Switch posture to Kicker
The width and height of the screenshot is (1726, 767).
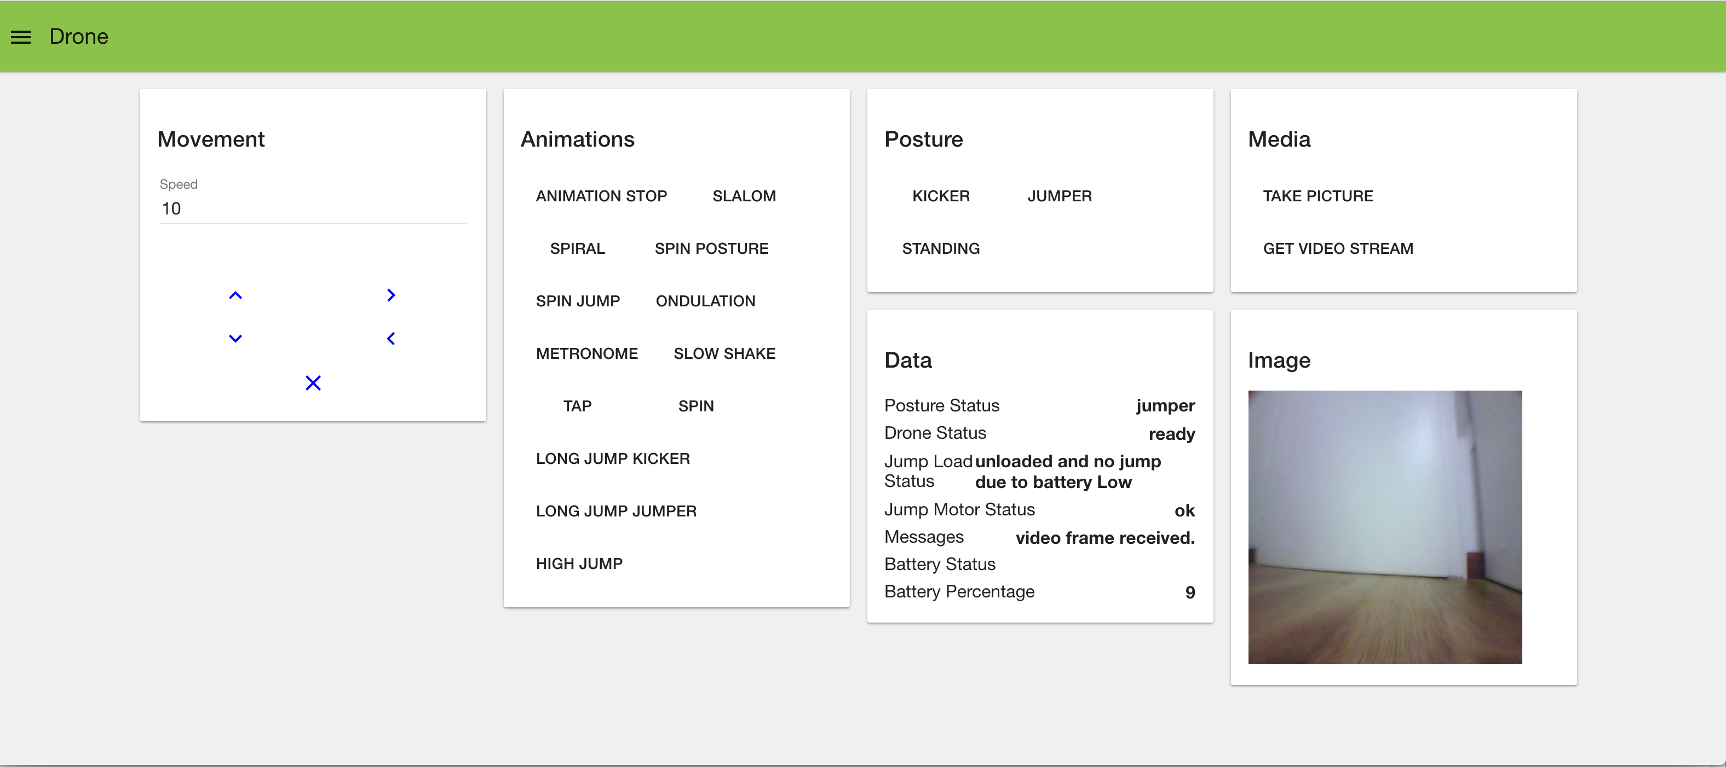[x=941, y=196]
